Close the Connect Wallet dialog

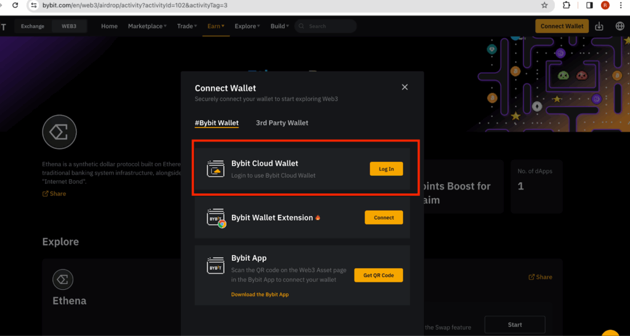point(405,87)
